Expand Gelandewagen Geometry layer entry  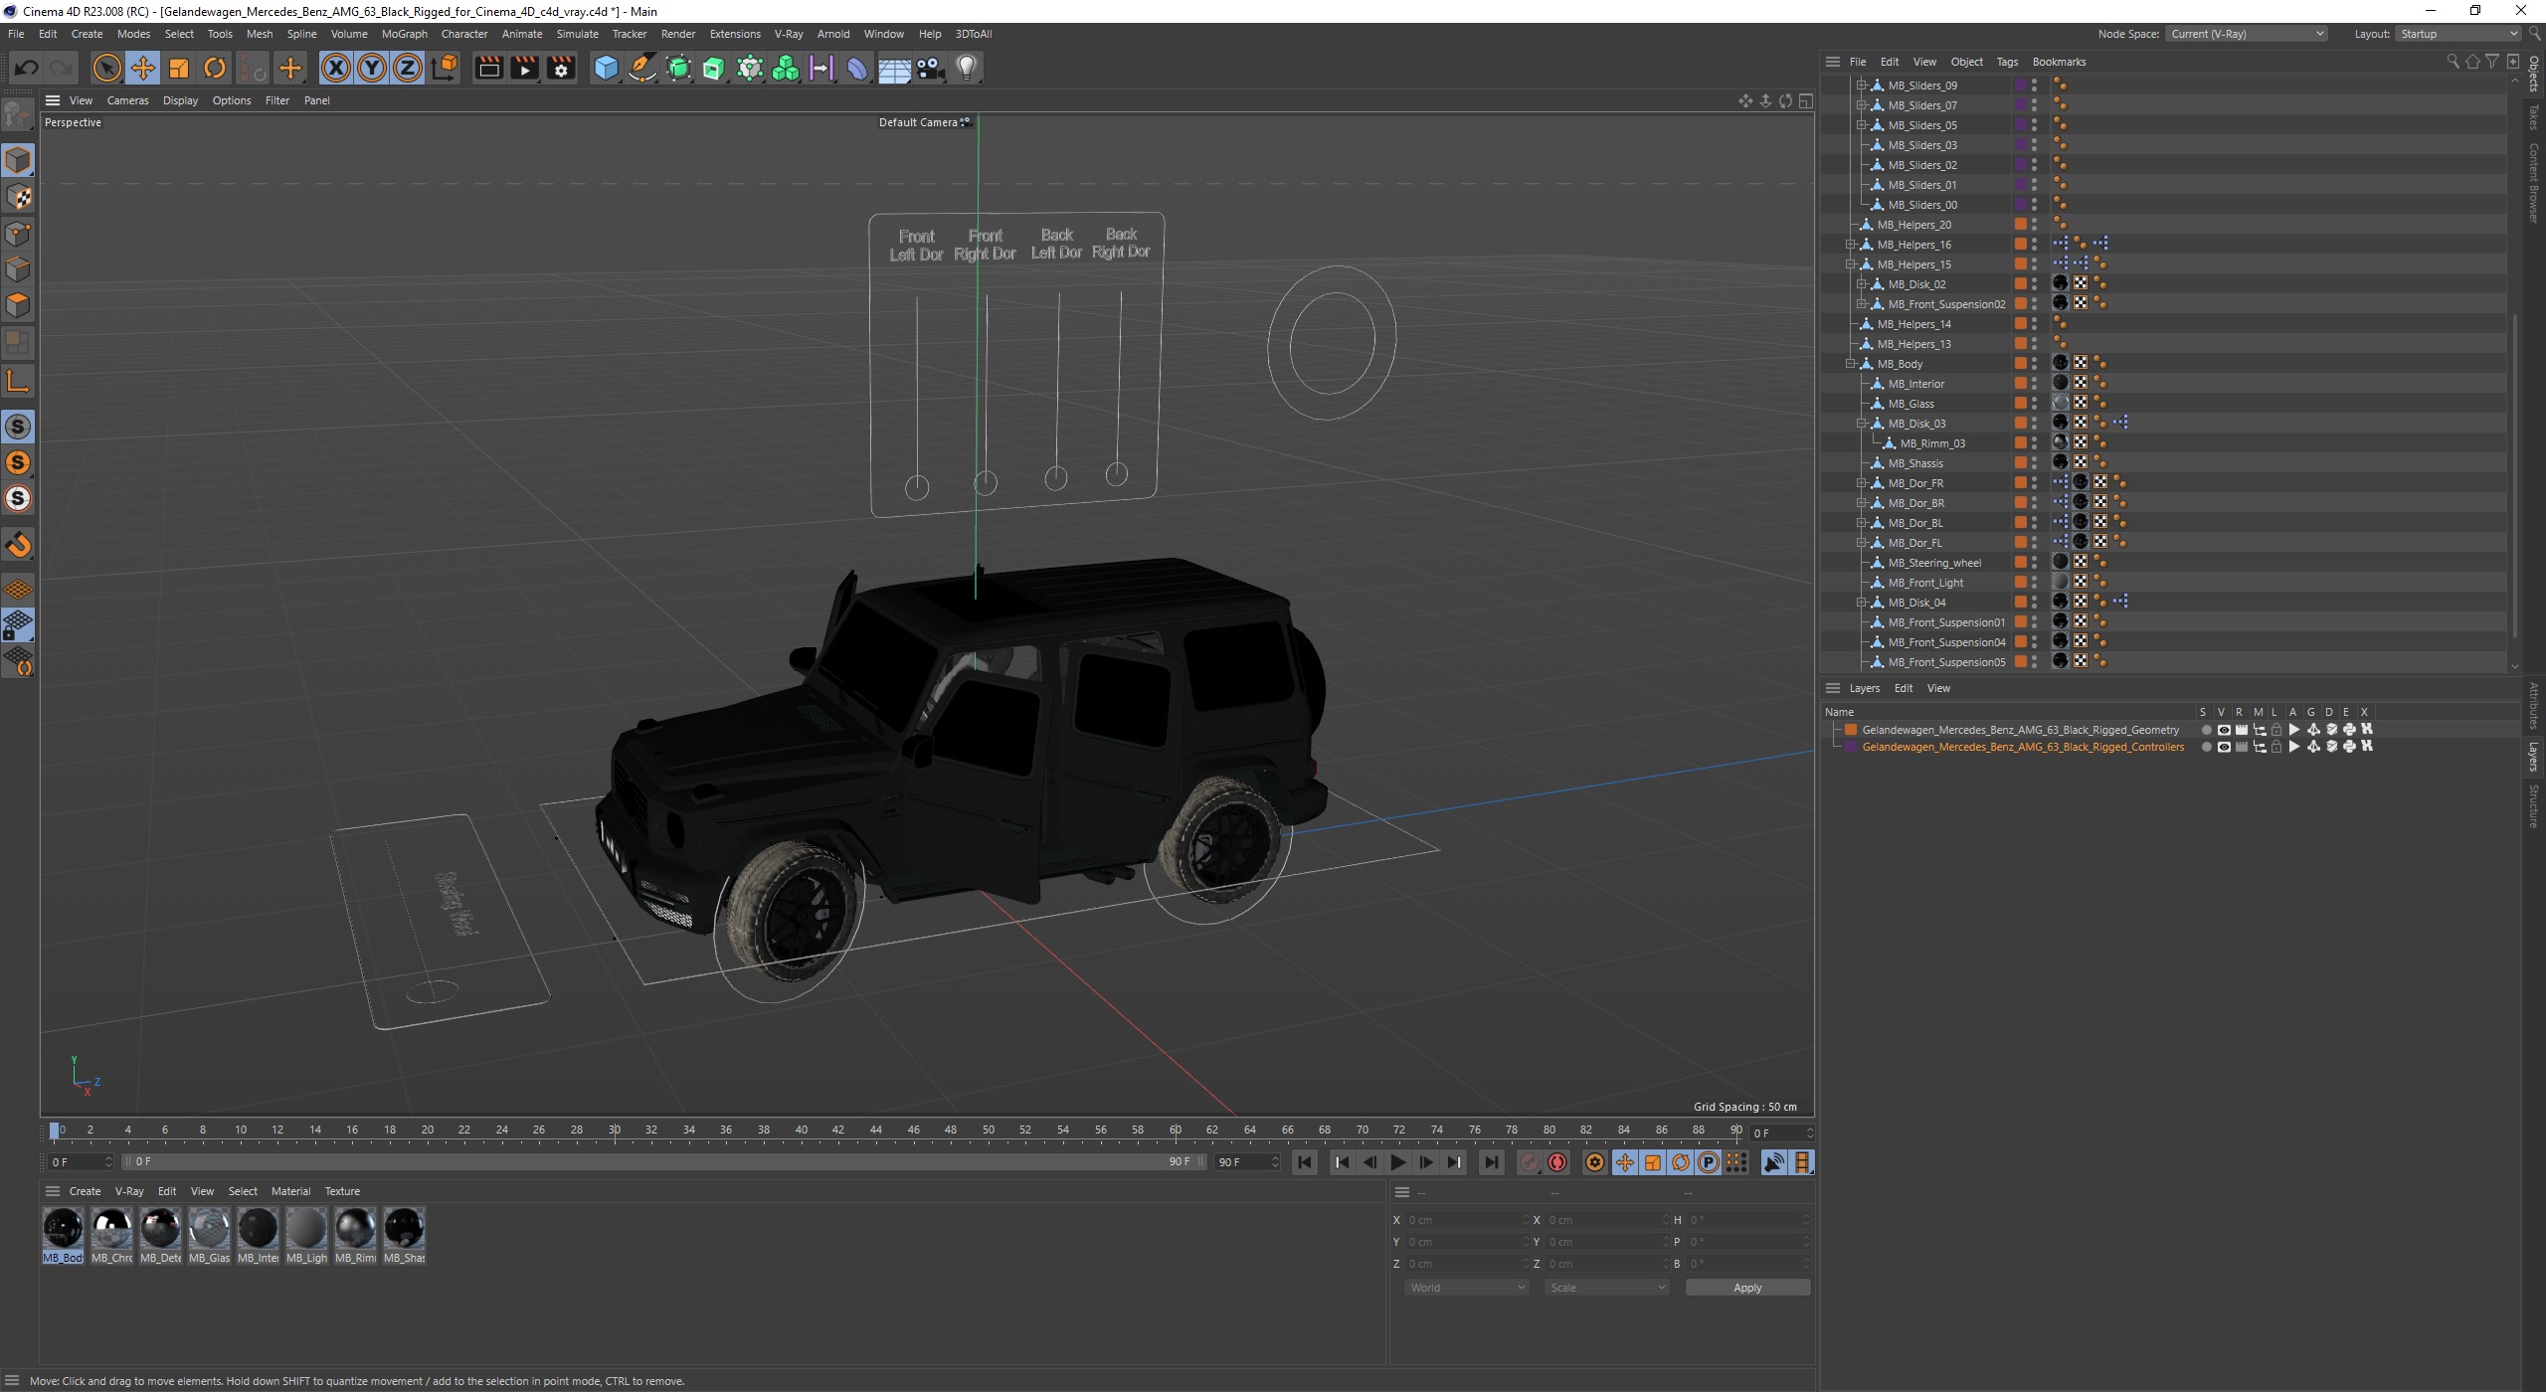click(1838, 729)
